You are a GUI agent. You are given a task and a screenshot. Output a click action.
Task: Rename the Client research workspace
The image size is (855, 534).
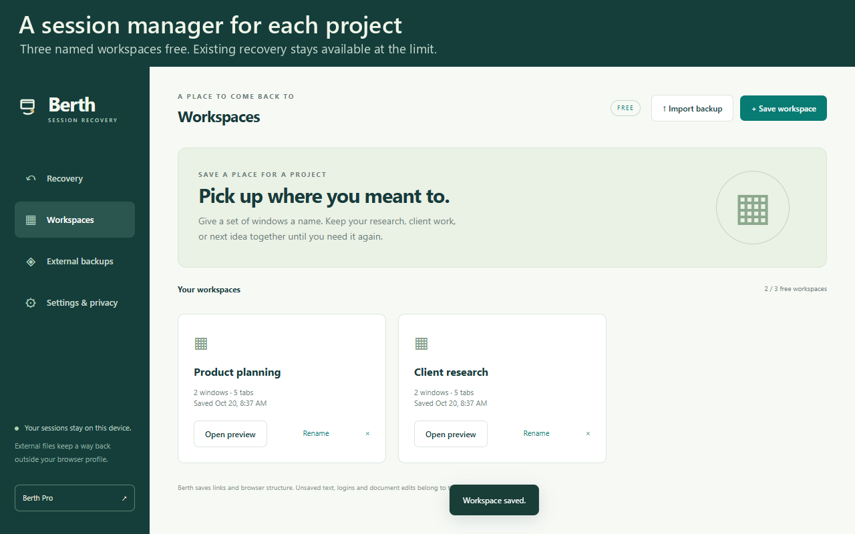[536, 434]
